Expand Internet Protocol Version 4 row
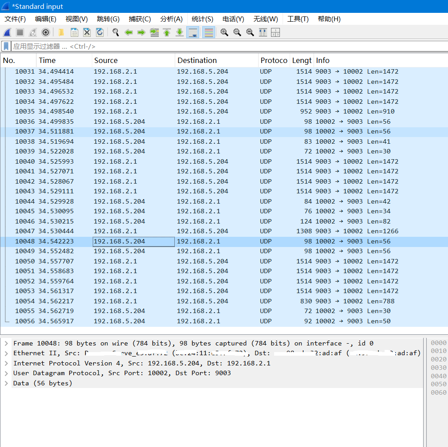The width and height of the screenshot is (448, 447). 6,363
